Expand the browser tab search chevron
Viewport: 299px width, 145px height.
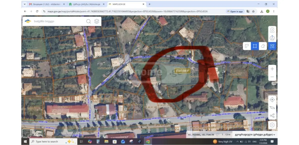tap(24, 4)
